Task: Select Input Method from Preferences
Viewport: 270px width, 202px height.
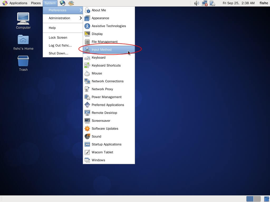Action: [102, 49]
